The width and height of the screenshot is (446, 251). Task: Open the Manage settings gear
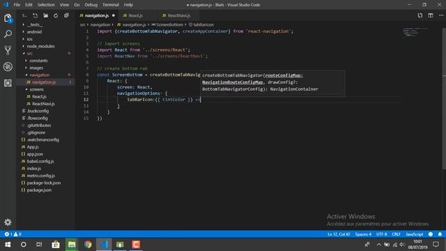click(x=8, y=222)
